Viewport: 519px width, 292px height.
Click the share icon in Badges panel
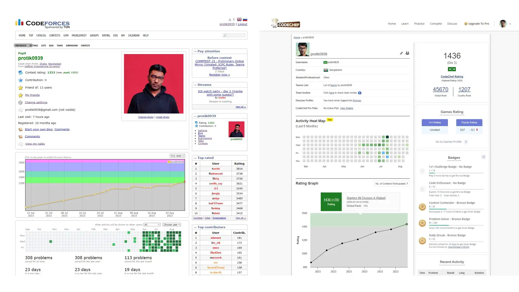483,157
